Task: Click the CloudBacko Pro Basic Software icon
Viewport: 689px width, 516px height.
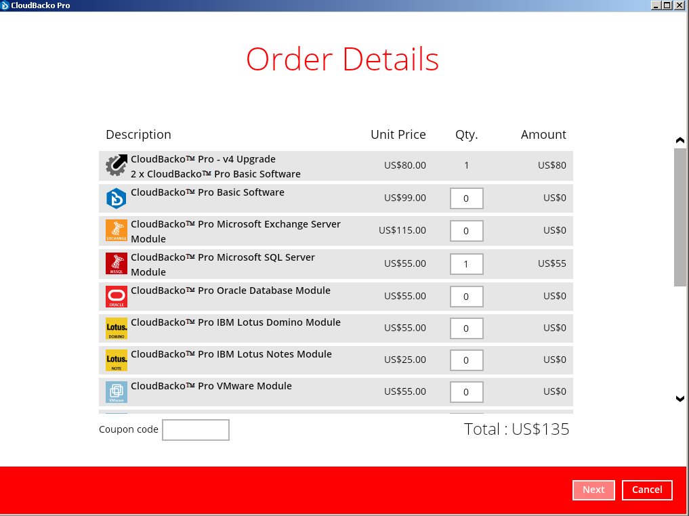Action: click(117, 198)
